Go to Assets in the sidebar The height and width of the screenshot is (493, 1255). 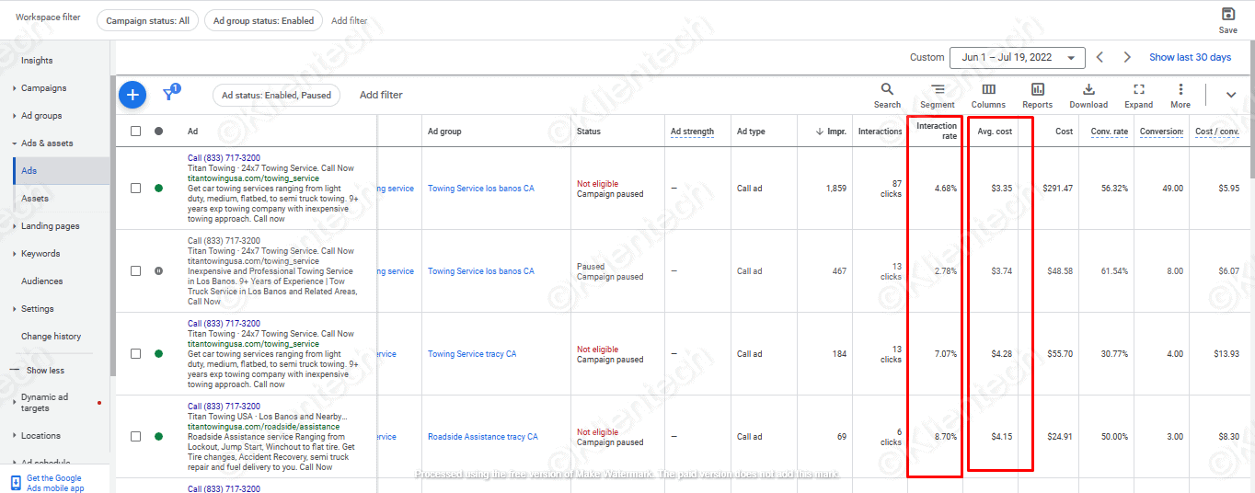(35, 199)
